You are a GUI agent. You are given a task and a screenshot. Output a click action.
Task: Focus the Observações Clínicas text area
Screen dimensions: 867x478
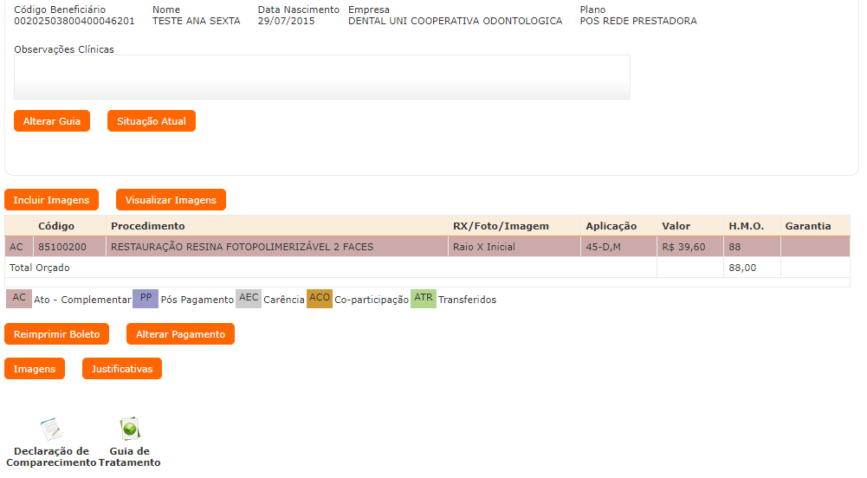[322, 77]
